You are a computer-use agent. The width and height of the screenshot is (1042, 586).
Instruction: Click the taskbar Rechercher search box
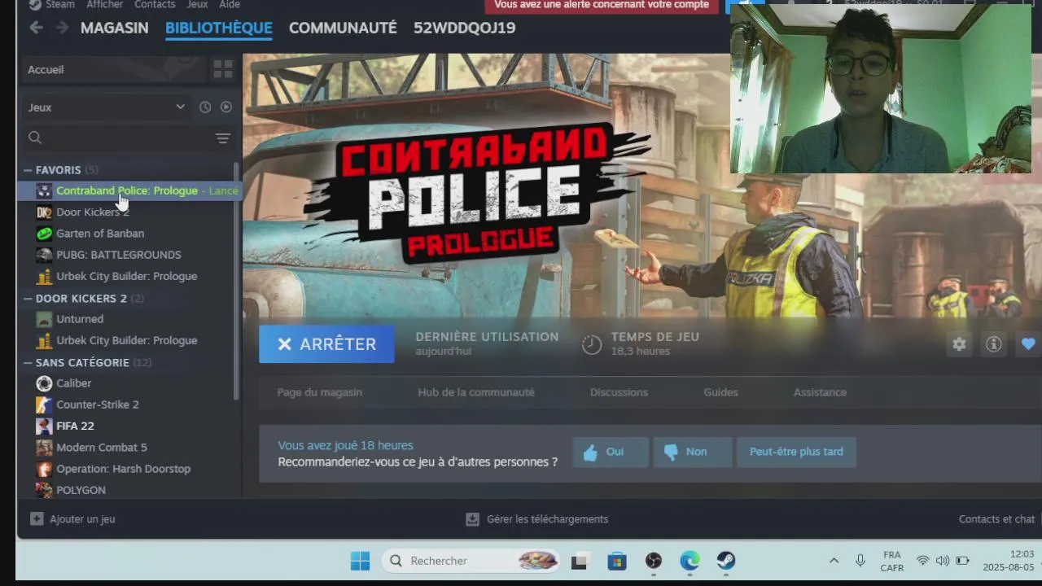click(471, 561)
